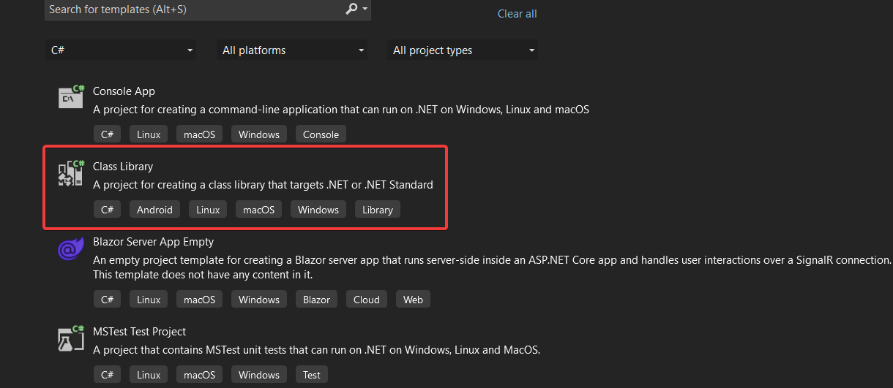Click the MSTest Test Project icon
Image resolution: width=893 pixels, height=388 pixels.
point(71,338)
